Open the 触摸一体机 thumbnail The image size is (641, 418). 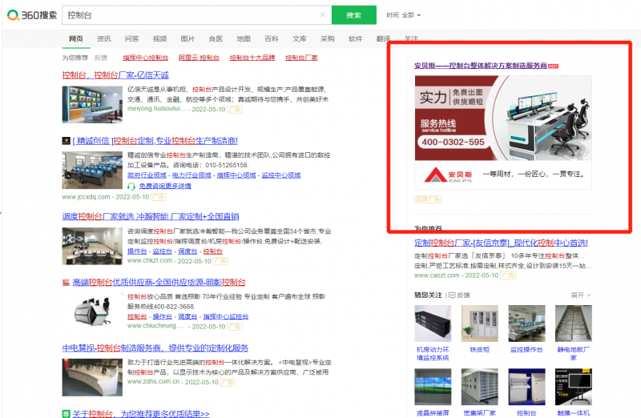(573, 387)
